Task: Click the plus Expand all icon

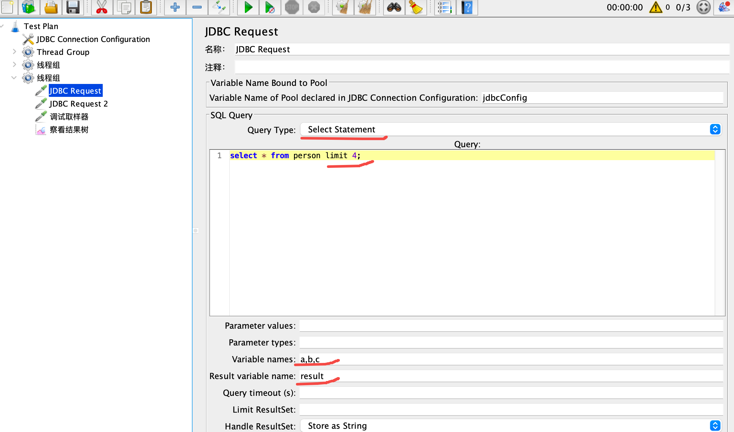Action: [175, 7]
